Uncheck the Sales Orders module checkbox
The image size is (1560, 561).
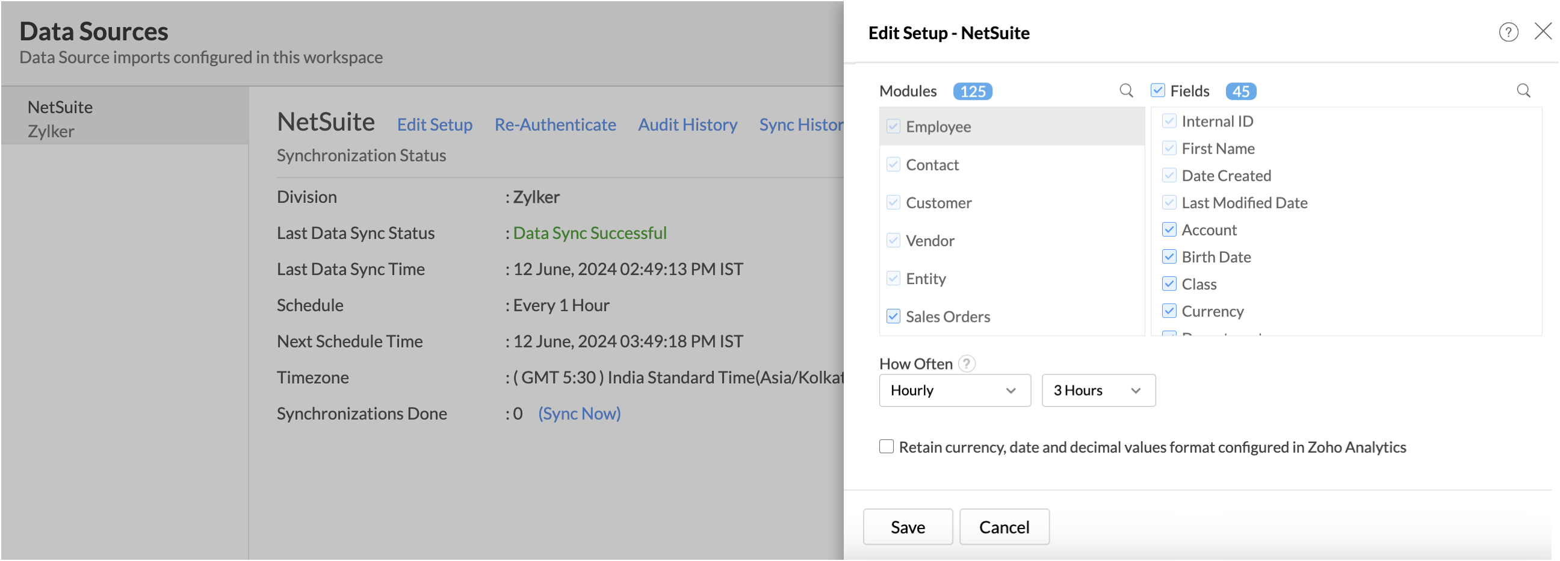[x=893, y=316]
